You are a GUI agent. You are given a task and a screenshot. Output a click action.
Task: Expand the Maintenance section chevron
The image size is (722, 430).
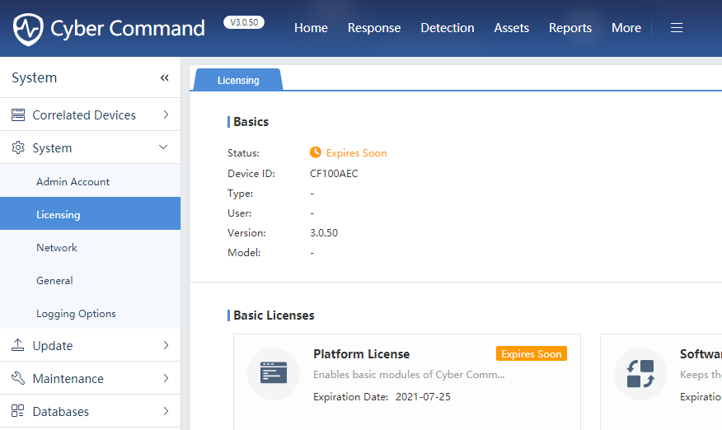pyautogui.click(x=166, y=378)
